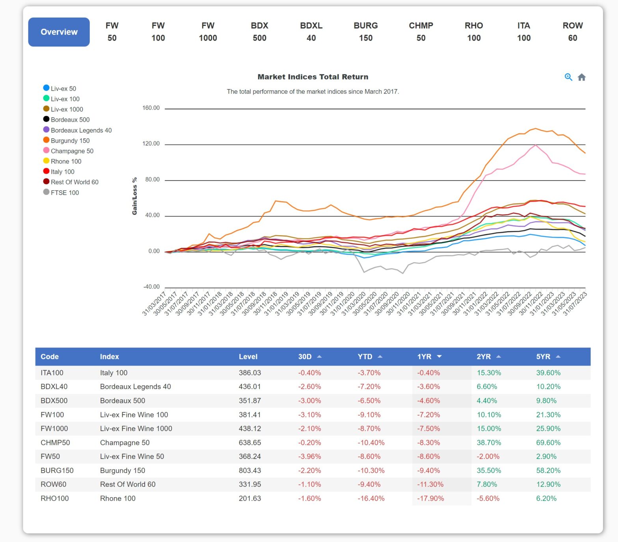Click the YTD sort arrow
This screenshot has height=542, width=618.
(x=380, y=357)
